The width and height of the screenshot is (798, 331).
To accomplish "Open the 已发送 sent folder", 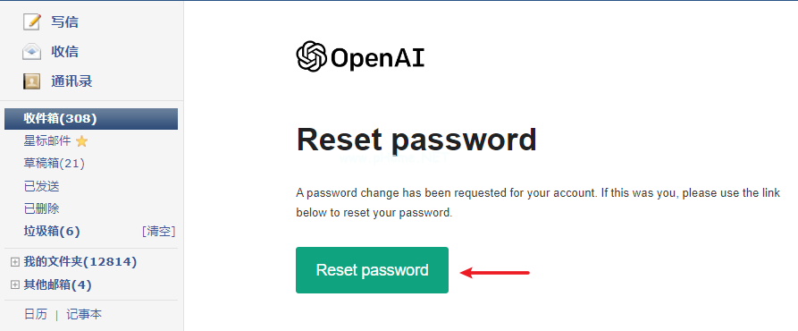I will click(x=42, y=186).
